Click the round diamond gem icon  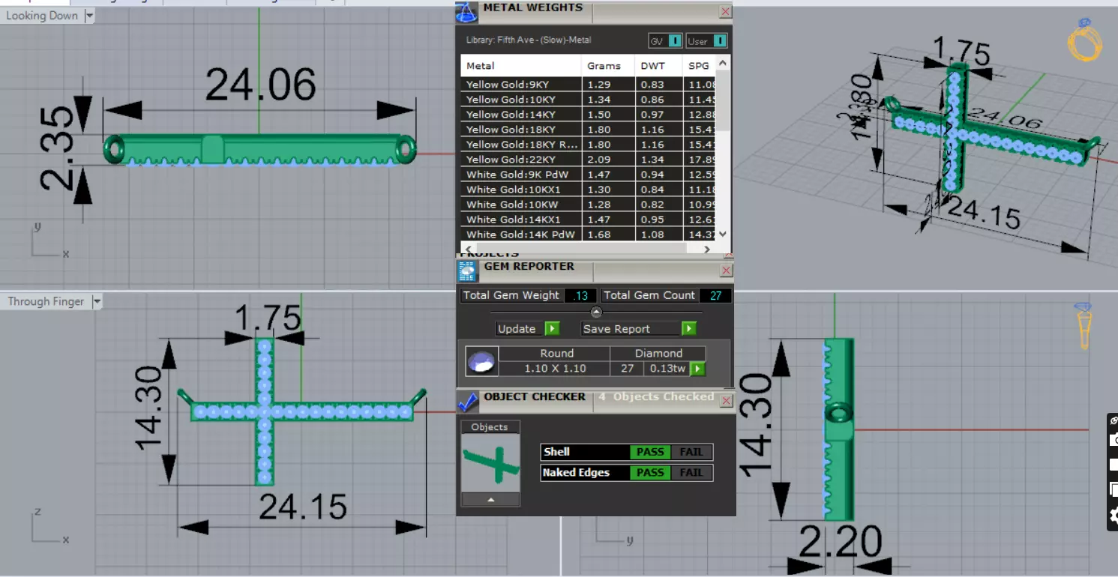pos(481,361)
